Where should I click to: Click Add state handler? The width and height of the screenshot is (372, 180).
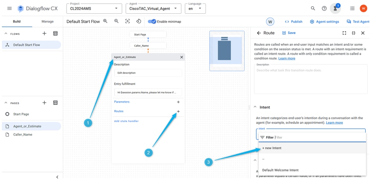click(126, 121)
